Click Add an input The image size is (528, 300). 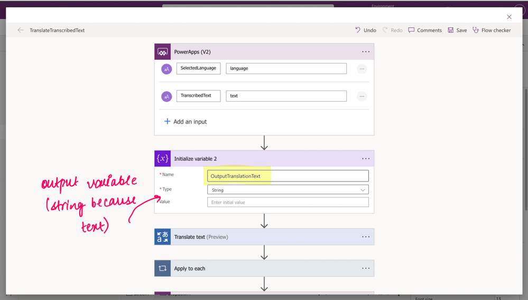coord(185,121)
